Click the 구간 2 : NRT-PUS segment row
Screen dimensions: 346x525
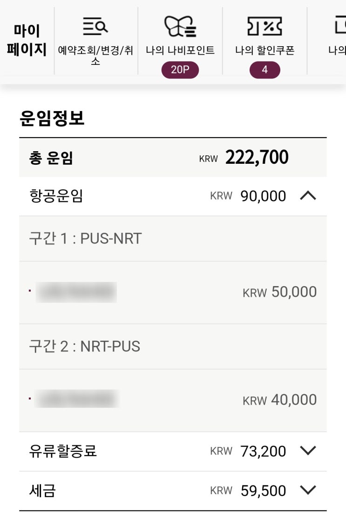coord(84,346)
